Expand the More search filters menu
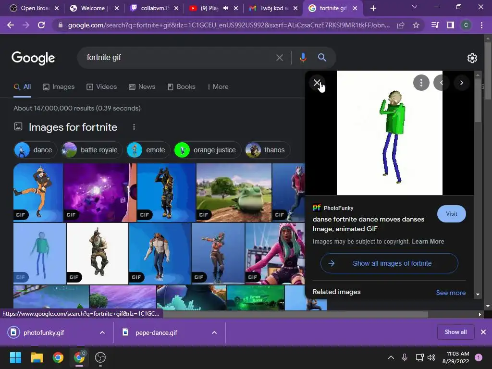 tap(218, 87)
